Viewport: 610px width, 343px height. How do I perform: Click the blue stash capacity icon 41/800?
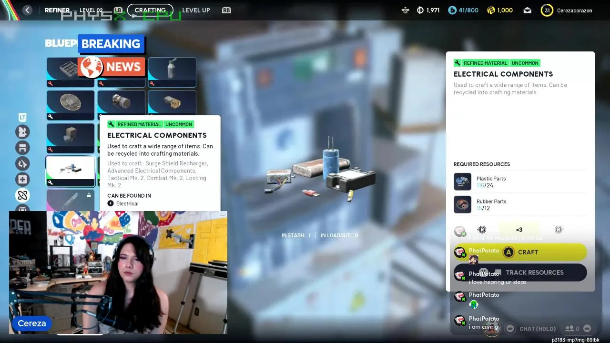(452, 10)
